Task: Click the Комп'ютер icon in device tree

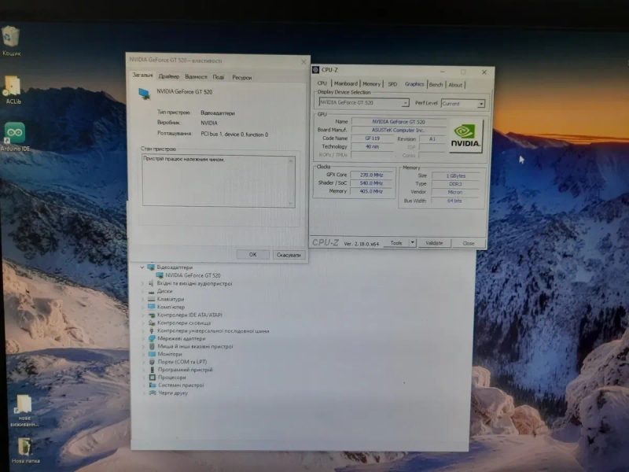Action: (151, 307)
